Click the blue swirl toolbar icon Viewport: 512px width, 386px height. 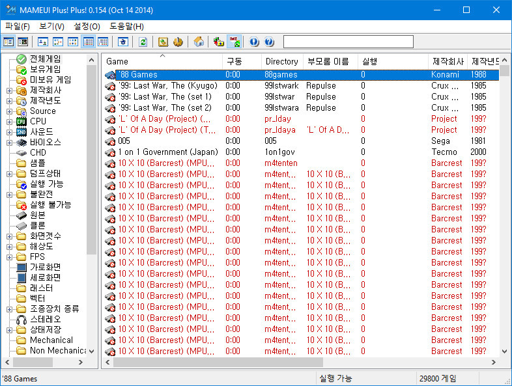click(x=123, y=42)
